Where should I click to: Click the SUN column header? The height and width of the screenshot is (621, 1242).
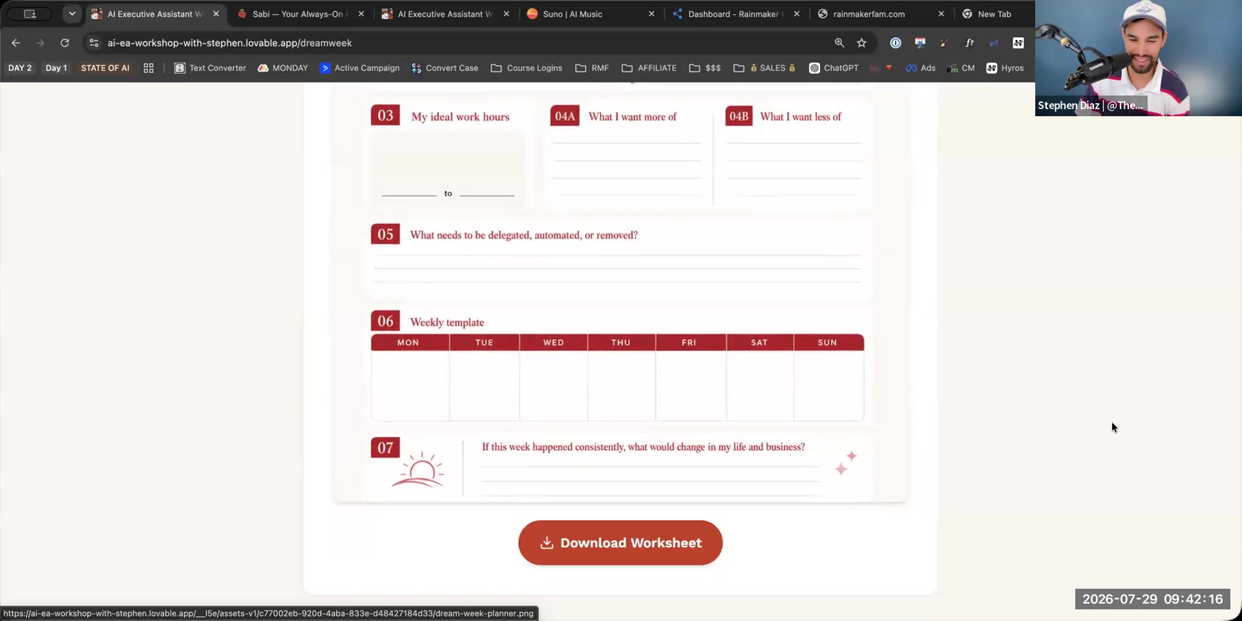click(x=828, y=343)
